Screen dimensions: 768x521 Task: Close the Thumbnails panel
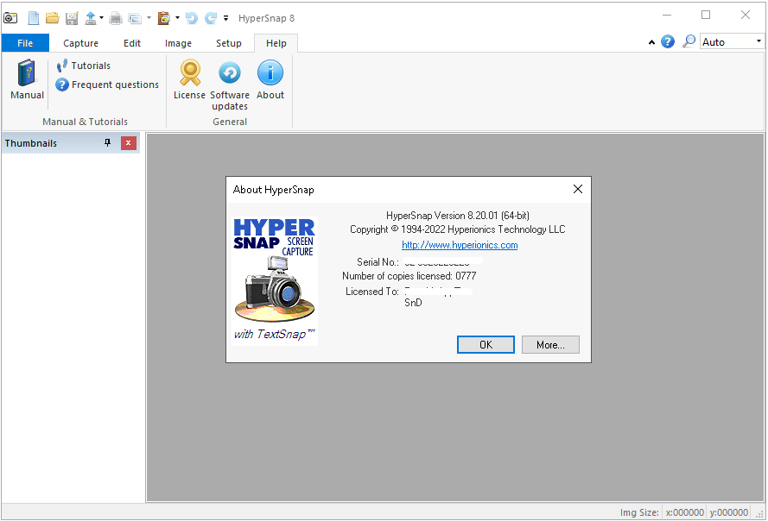click(129, 143)
